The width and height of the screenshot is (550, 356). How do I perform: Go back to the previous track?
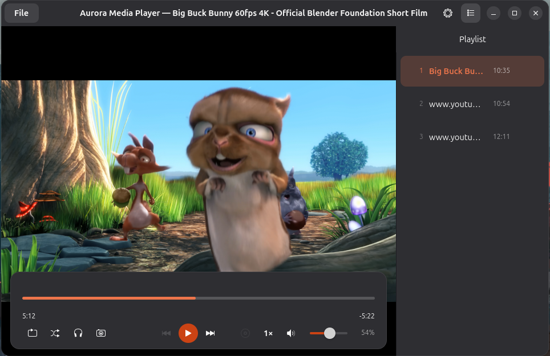tap(166, 333)
